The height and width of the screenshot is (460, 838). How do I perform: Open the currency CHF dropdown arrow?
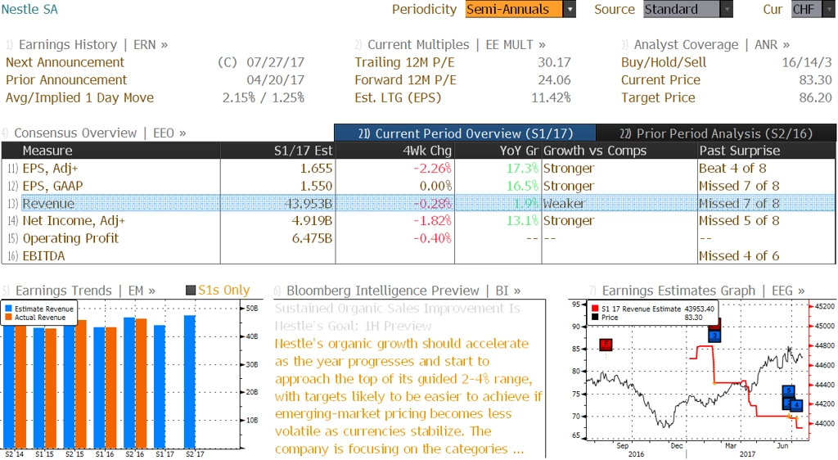point(830,9)
